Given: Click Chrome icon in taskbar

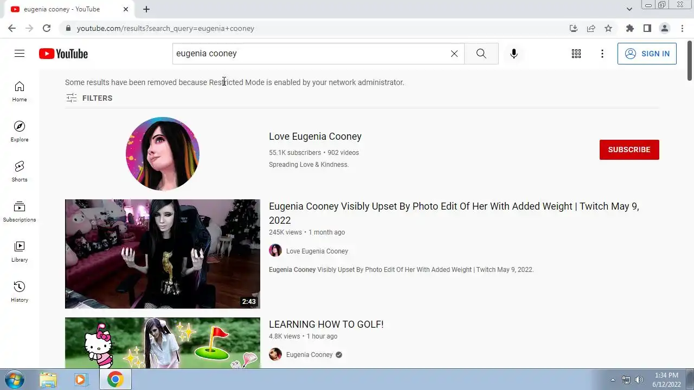Looking at the screenshot, I should [115, 380].
